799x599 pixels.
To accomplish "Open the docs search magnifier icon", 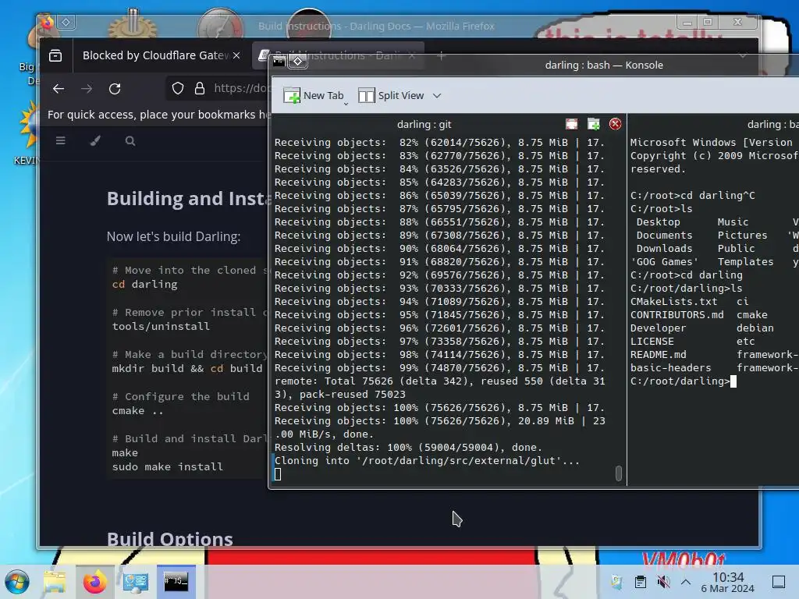I will click(130, 140).
